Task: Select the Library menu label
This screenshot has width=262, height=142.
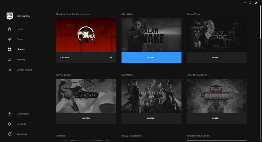Action: tap(21, 49)
